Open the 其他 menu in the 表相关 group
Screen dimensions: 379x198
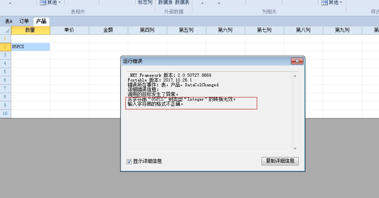[x=50, y=3]
